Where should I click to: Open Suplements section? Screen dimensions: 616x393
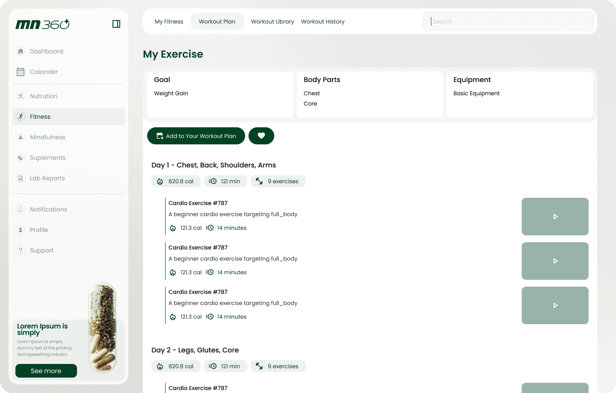point(68,158)
